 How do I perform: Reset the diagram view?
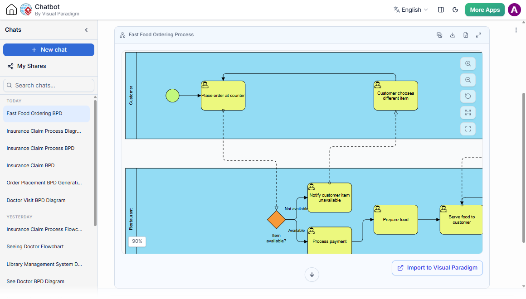click(468, 96)
